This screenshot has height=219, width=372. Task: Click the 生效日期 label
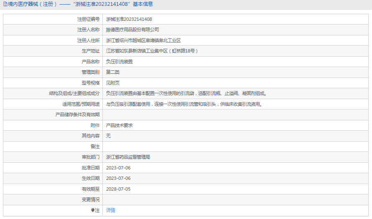[x=91, y=178]
